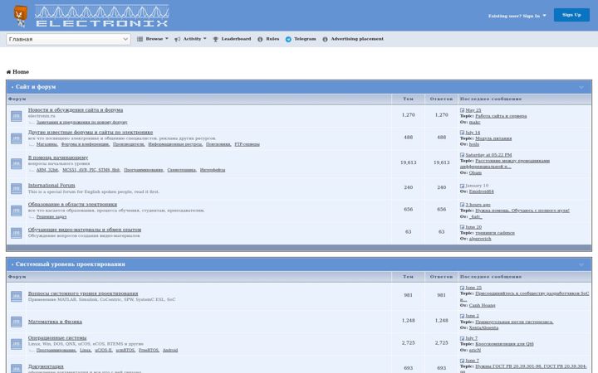Click forum icon beside Операционные системы
The image size is (598, 373).
coord(16,344)
